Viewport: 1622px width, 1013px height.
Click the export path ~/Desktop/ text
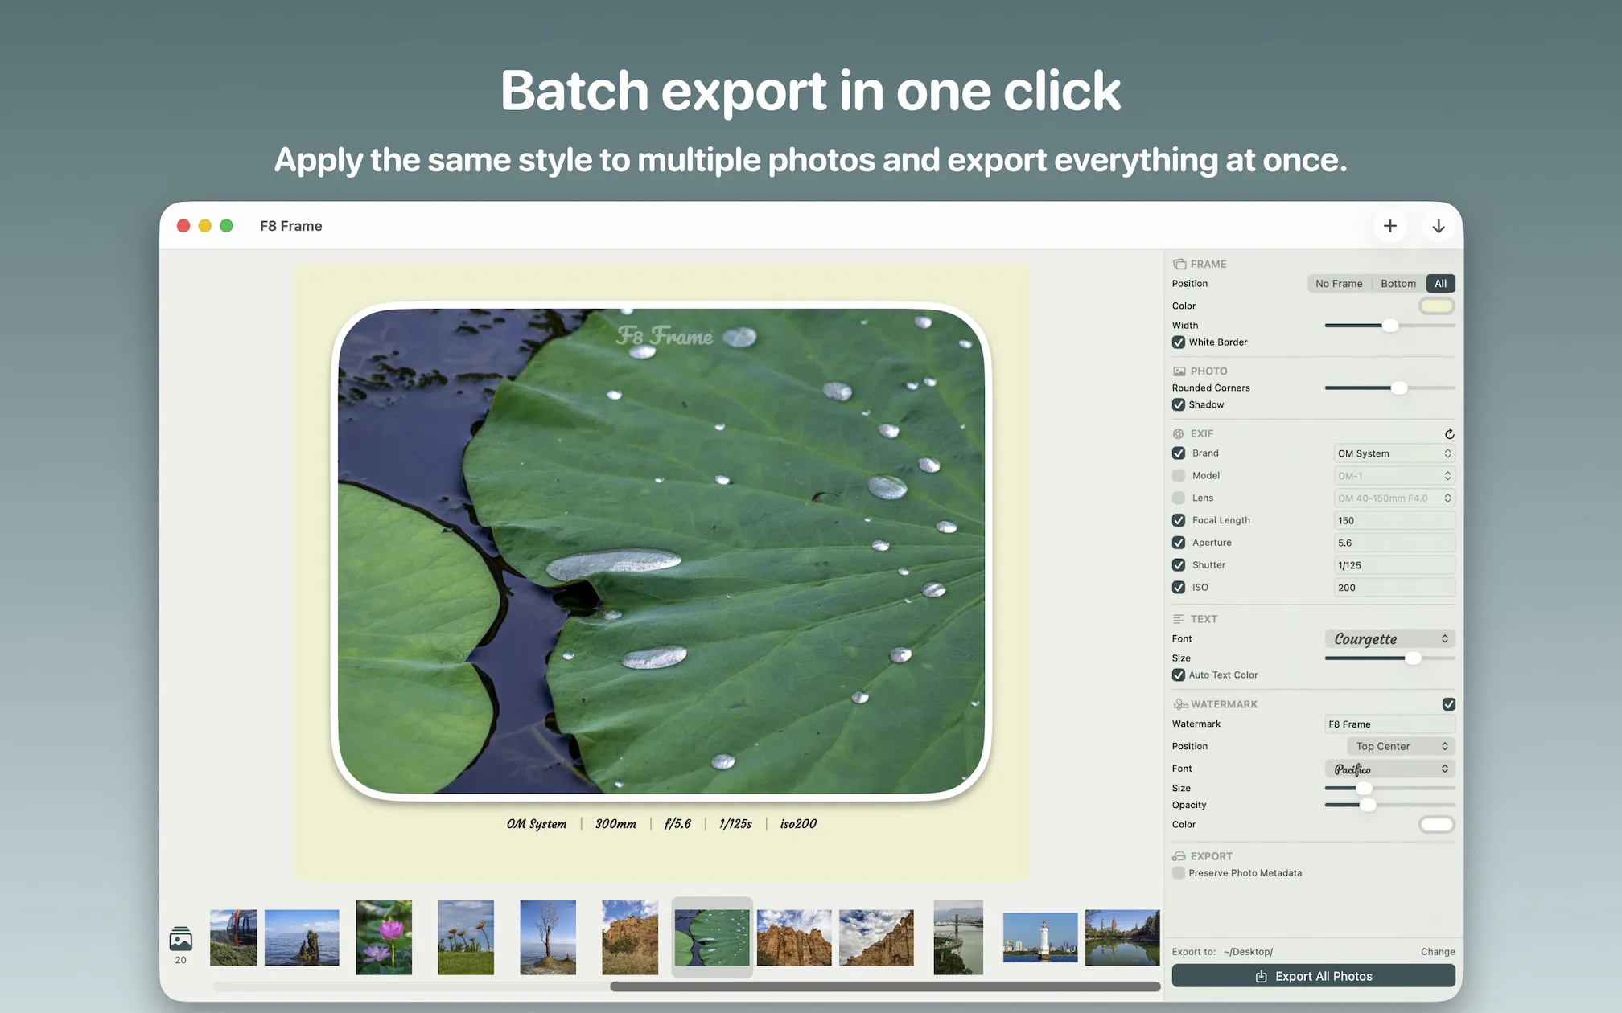tap(1248, 952)
